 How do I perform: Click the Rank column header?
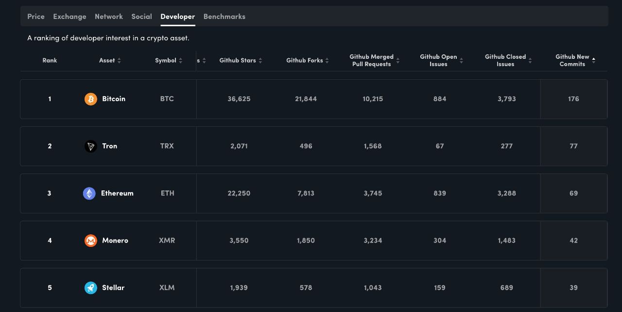50,60
